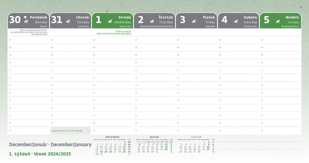309x163 pixels.
Task: Click the 12 time slot on Piatok
Action: [196, 78]
